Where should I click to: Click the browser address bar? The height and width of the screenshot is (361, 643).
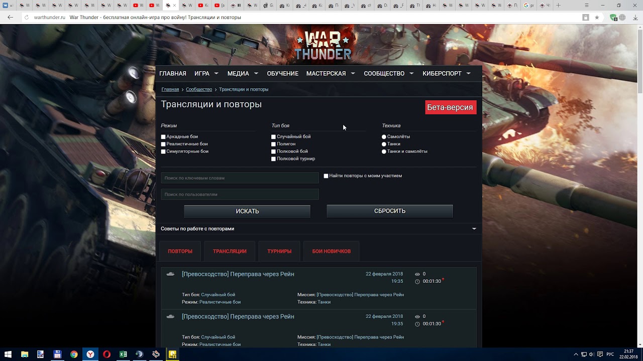pyautogui.click(x=301, y=17)
